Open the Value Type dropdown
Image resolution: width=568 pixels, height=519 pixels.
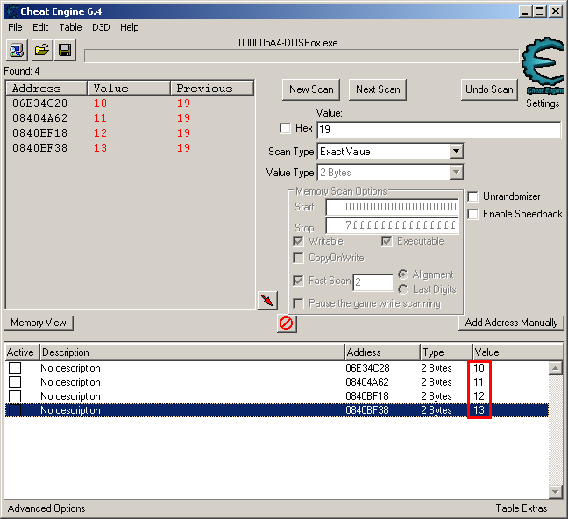pyautogui.click(x=456, y=173)
